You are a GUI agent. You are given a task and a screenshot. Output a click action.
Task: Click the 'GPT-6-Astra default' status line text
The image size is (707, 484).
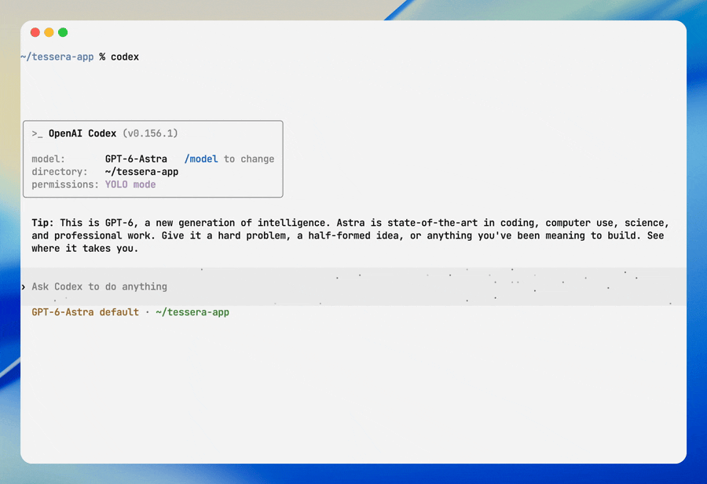[x=85, y=312]
